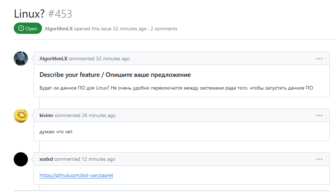336x196 pixels.
Task: Visit AlgorithmLX profile from comment header
Action: pyautogui.click(x=53, y=59)
